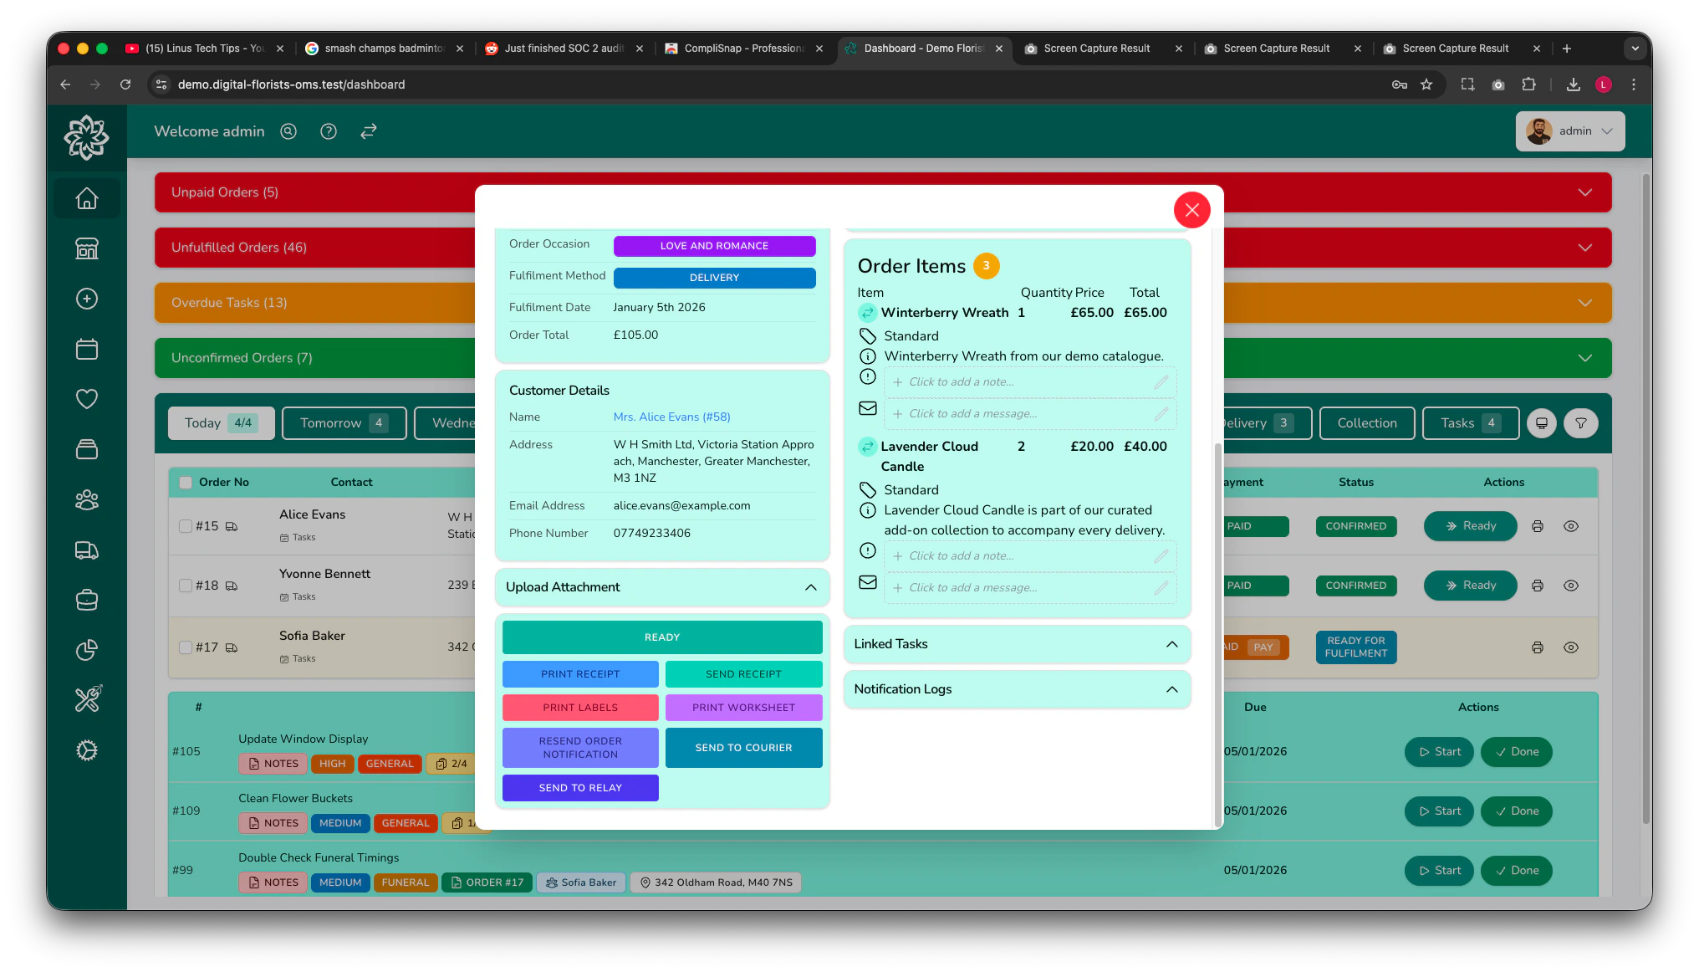This screenshot has width=1699, height=972.
Task: Open the customers (people) icon in sidebar
Action: [86, 499]
